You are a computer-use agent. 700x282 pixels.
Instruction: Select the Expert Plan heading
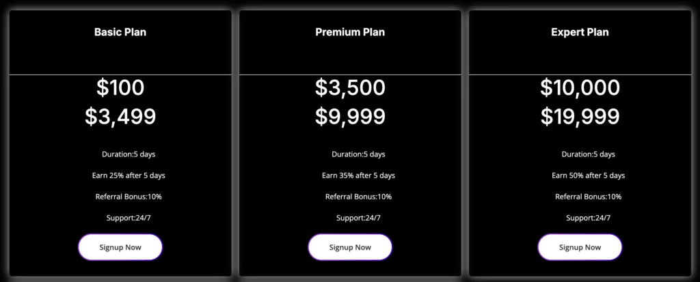click(x=580, y=32)
